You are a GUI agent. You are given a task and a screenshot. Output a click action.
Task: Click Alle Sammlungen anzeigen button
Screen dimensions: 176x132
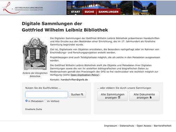coord(113,96)
